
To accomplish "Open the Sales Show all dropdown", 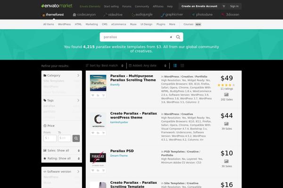I will (x=61, y=150).
